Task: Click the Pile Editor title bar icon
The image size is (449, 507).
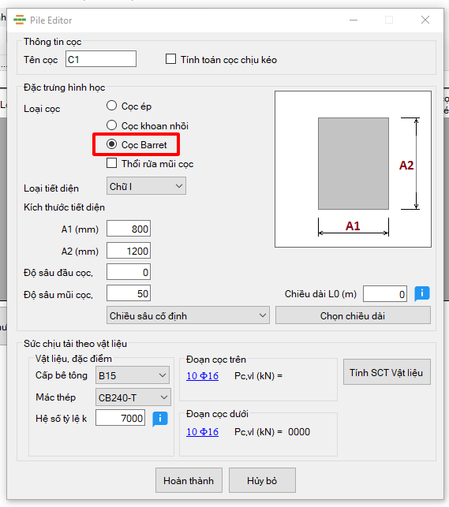Action: 20,20
